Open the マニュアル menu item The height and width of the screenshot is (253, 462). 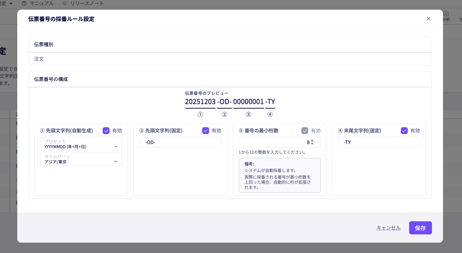click(x=41, y=3)
